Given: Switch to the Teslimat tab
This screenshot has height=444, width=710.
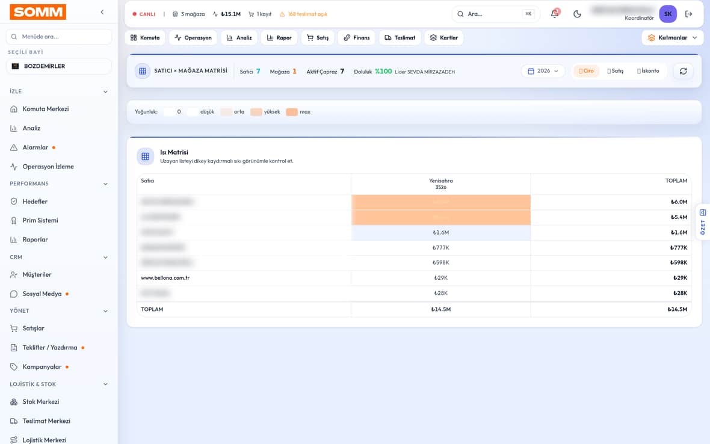Looking at the screenshot, I should tap(400, 37).
